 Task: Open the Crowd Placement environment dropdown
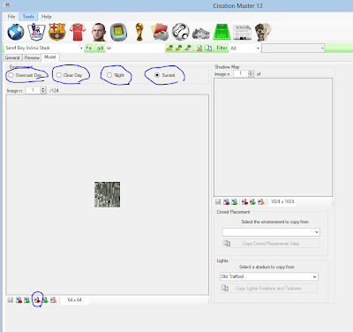271,232
